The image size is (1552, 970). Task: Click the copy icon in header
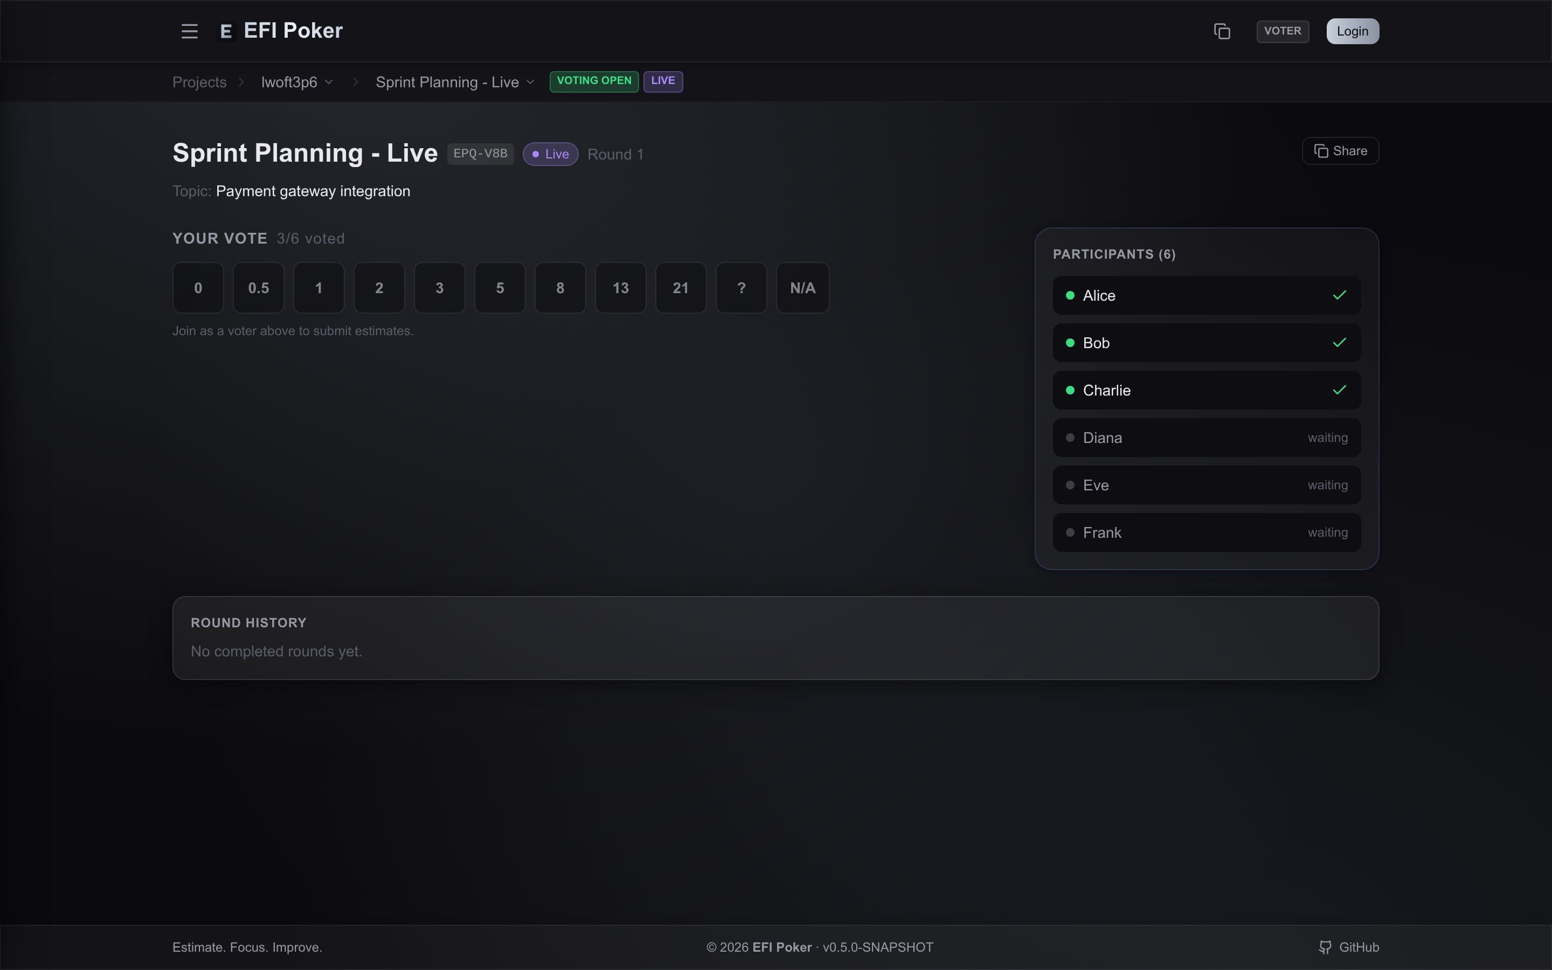(1222, 31)
